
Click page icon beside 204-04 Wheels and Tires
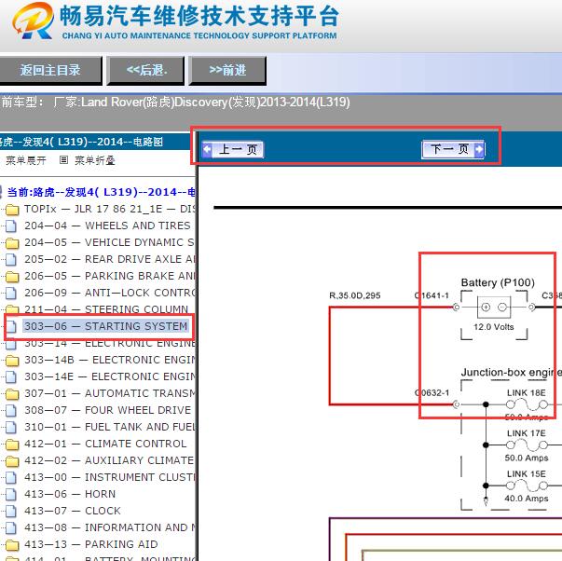coord(11,226)
